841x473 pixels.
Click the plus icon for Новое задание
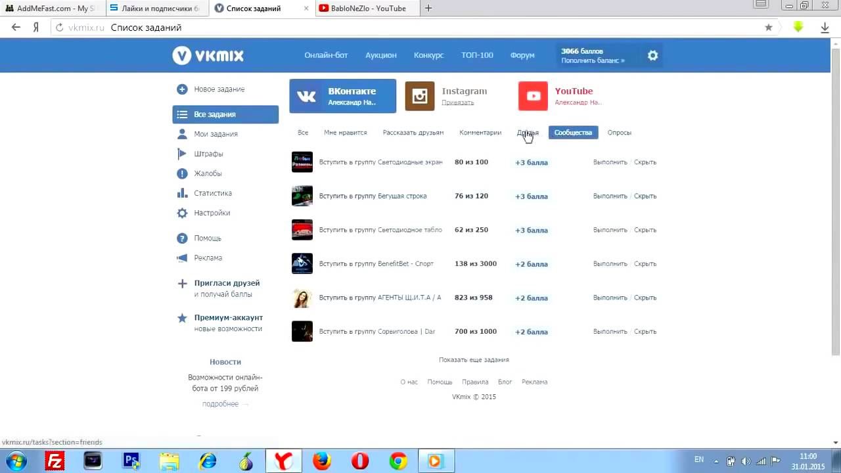click(x=182, y=89)
